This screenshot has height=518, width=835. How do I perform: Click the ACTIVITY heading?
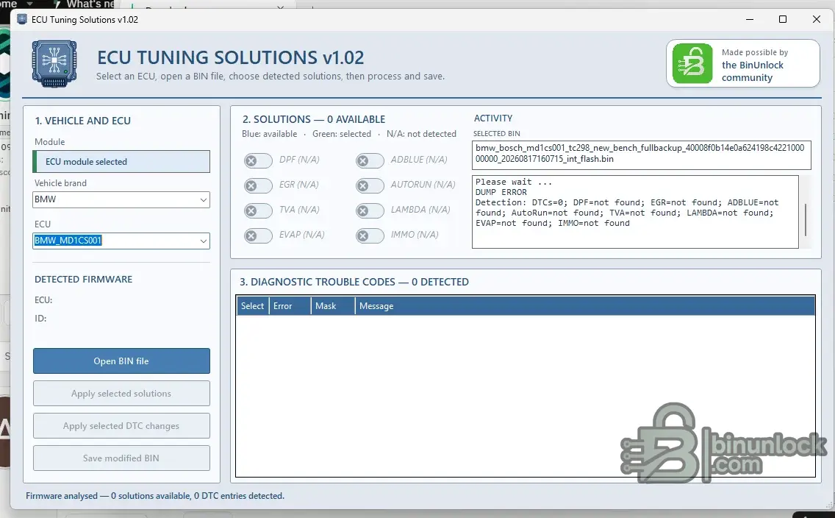pyautogui.click(x=493, y=118)
